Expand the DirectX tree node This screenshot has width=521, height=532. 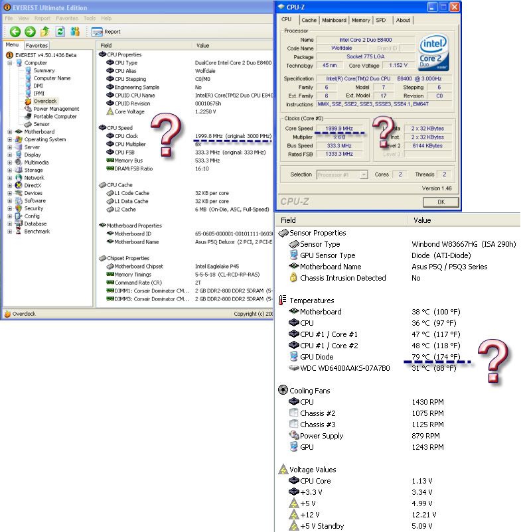coord(10,186)
